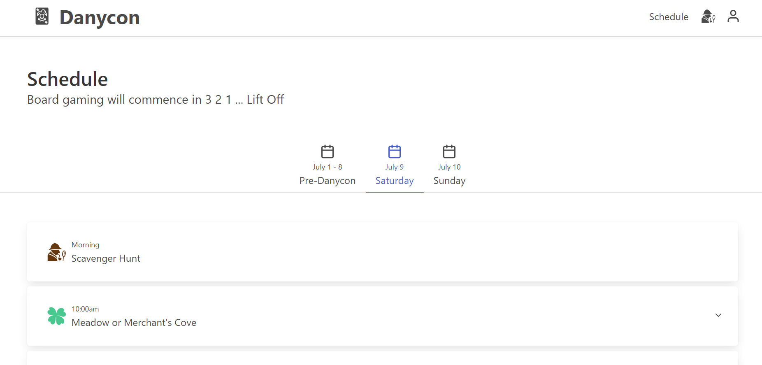762x365 pixels.
Task: Click the Board gaming will commence subtitle
Action: coord(156,100)
